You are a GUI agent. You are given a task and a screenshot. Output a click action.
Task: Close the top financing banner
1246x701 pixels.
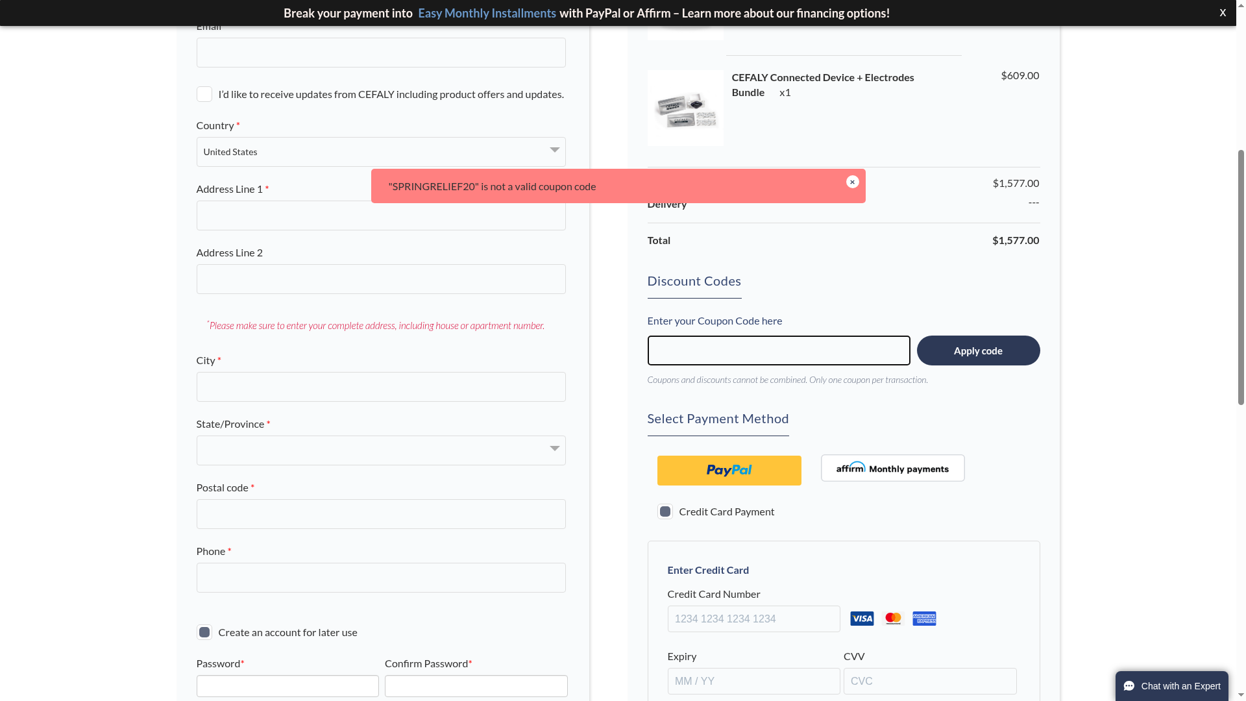pos(1222,12)
